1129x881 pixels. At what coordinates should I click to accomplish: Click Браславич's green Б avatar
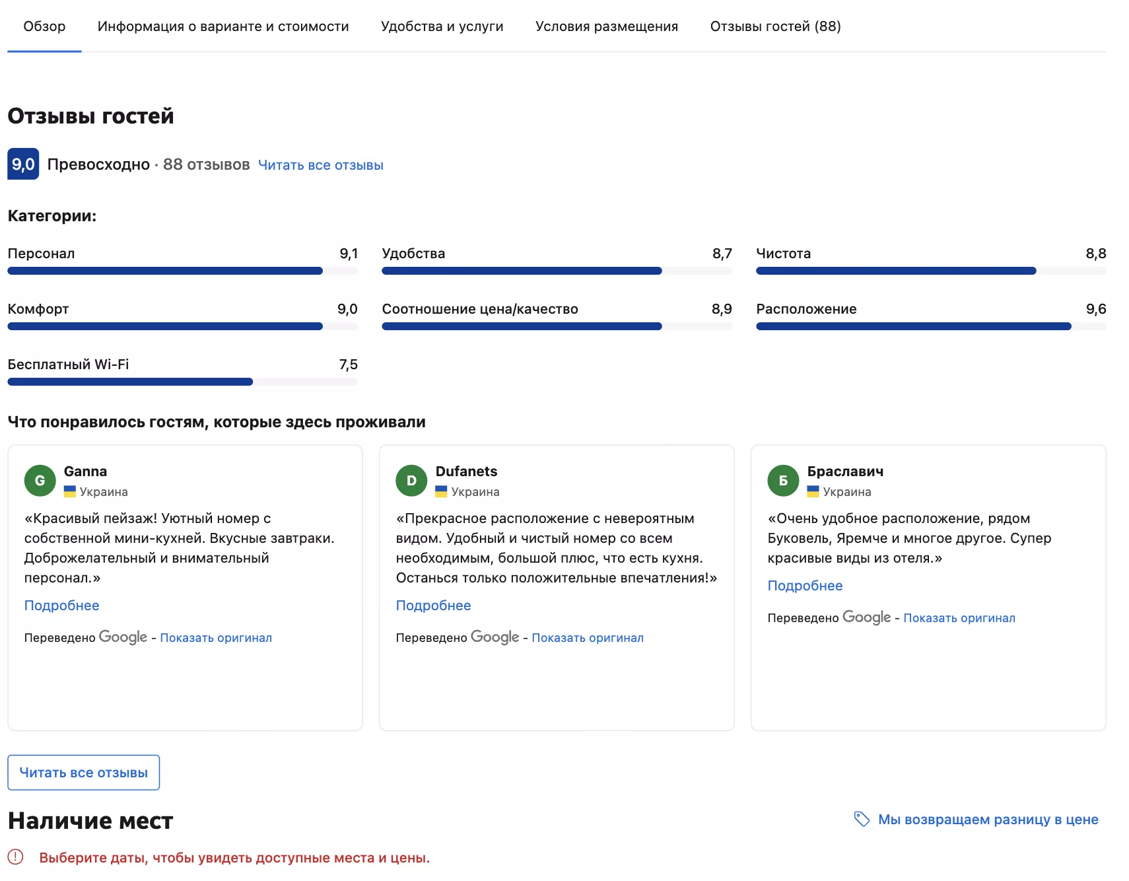(x=783, y=481)
